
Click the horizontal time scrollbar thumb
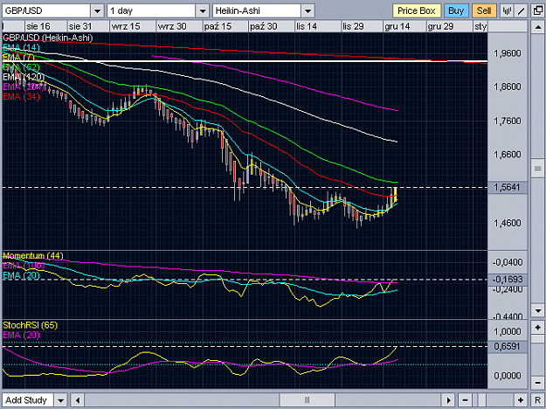(308, 400)
